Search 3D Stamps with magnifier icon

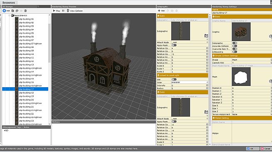[38, 7]
